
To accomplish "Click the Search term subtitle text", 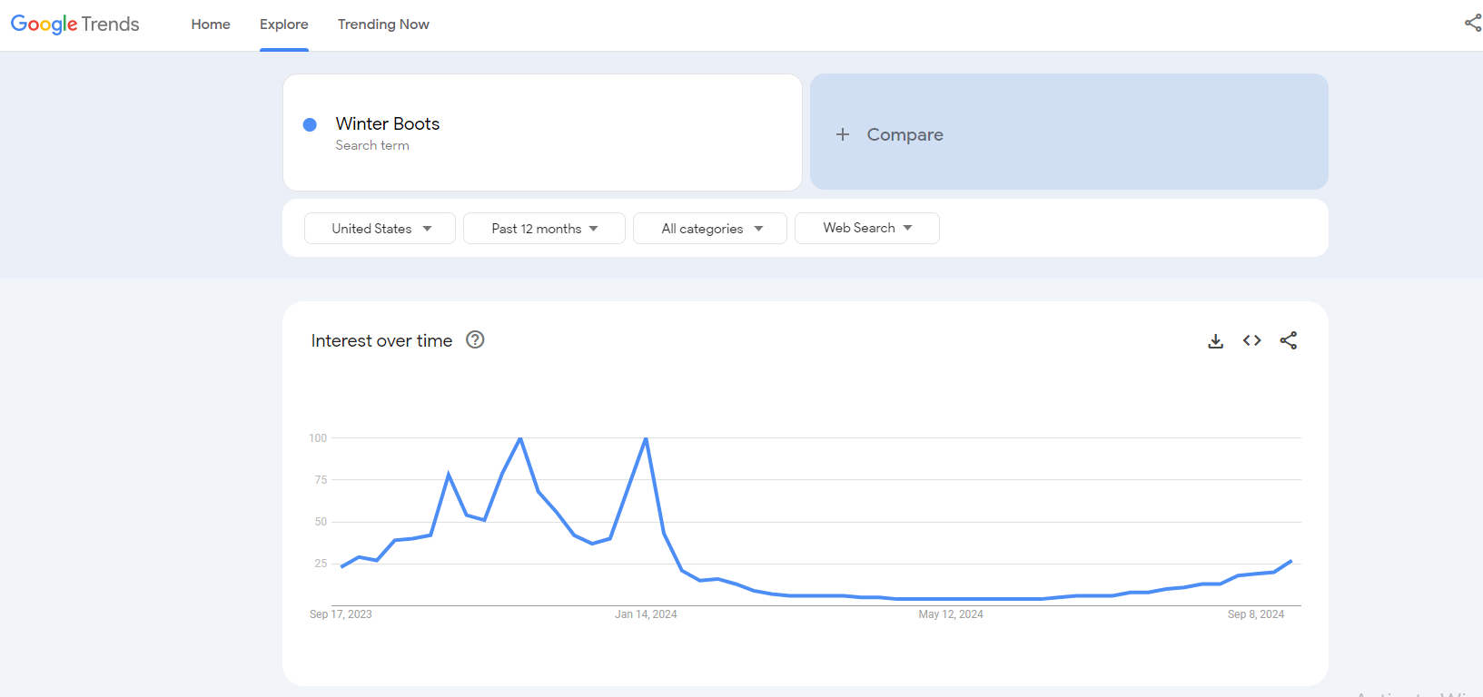I will 372,145.
